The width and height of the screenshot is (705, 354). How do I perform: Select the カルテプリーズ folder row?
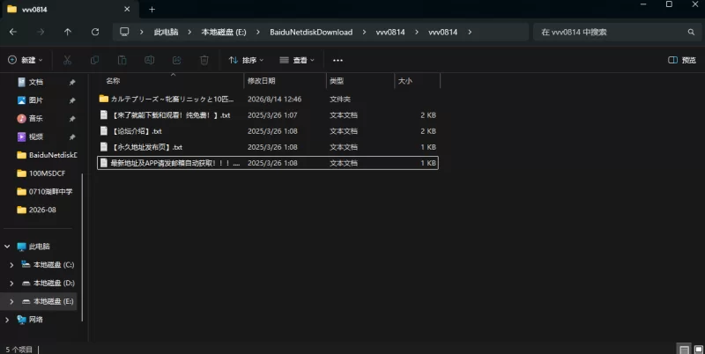click(x=268, y=99)
